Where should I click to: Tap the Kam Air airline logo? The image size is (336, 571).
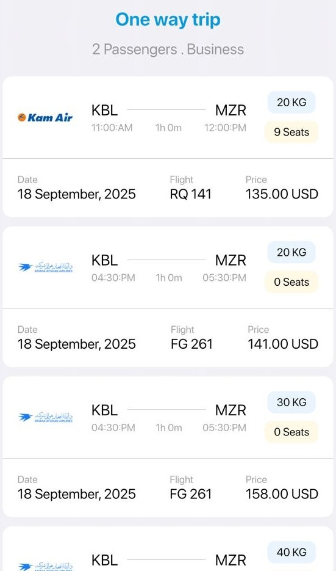coord(45,117)
